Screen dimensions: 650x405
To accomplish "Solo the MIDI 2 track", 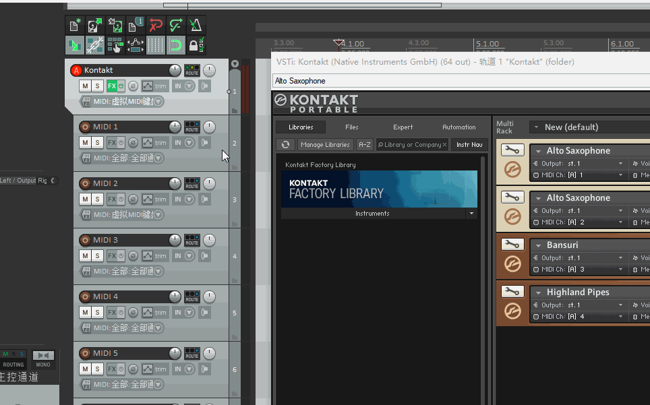I will pyautogui.click(x=97, y=199).
